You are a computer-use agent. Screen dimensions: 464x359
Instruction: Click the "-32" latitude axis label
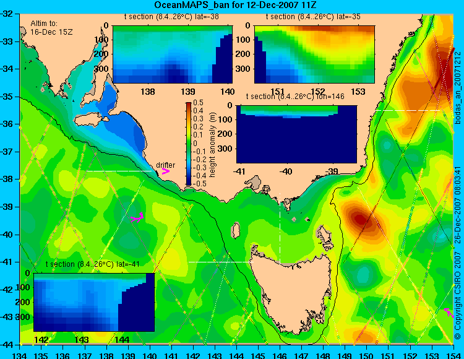click(x=7, y=14)
